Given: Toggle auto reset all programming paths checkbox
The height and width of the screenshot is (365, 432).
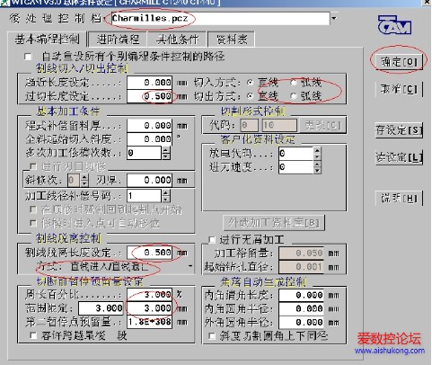Looking at the screenshot, I should pos(29,57).
